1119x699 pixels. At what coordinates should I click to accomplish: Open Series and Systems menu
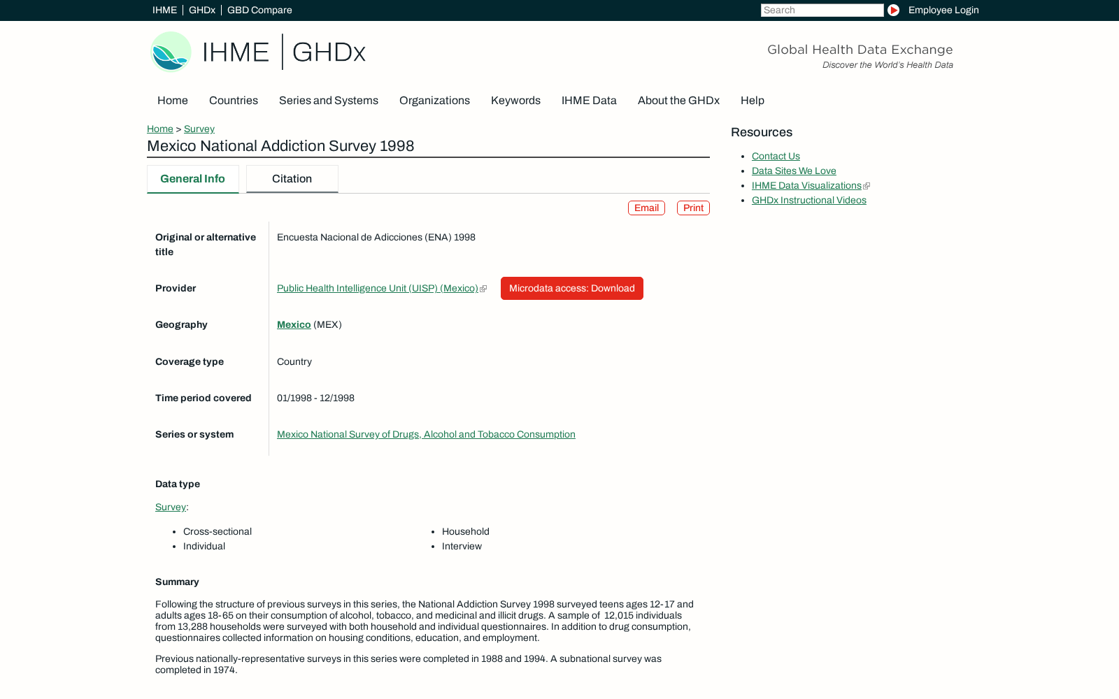point(329,101)
